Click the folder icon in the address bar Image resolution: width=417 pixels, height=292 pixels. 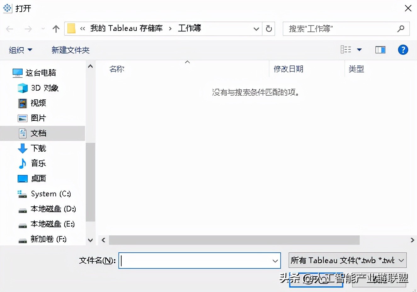pyautogui.click(x=71, y=28)
